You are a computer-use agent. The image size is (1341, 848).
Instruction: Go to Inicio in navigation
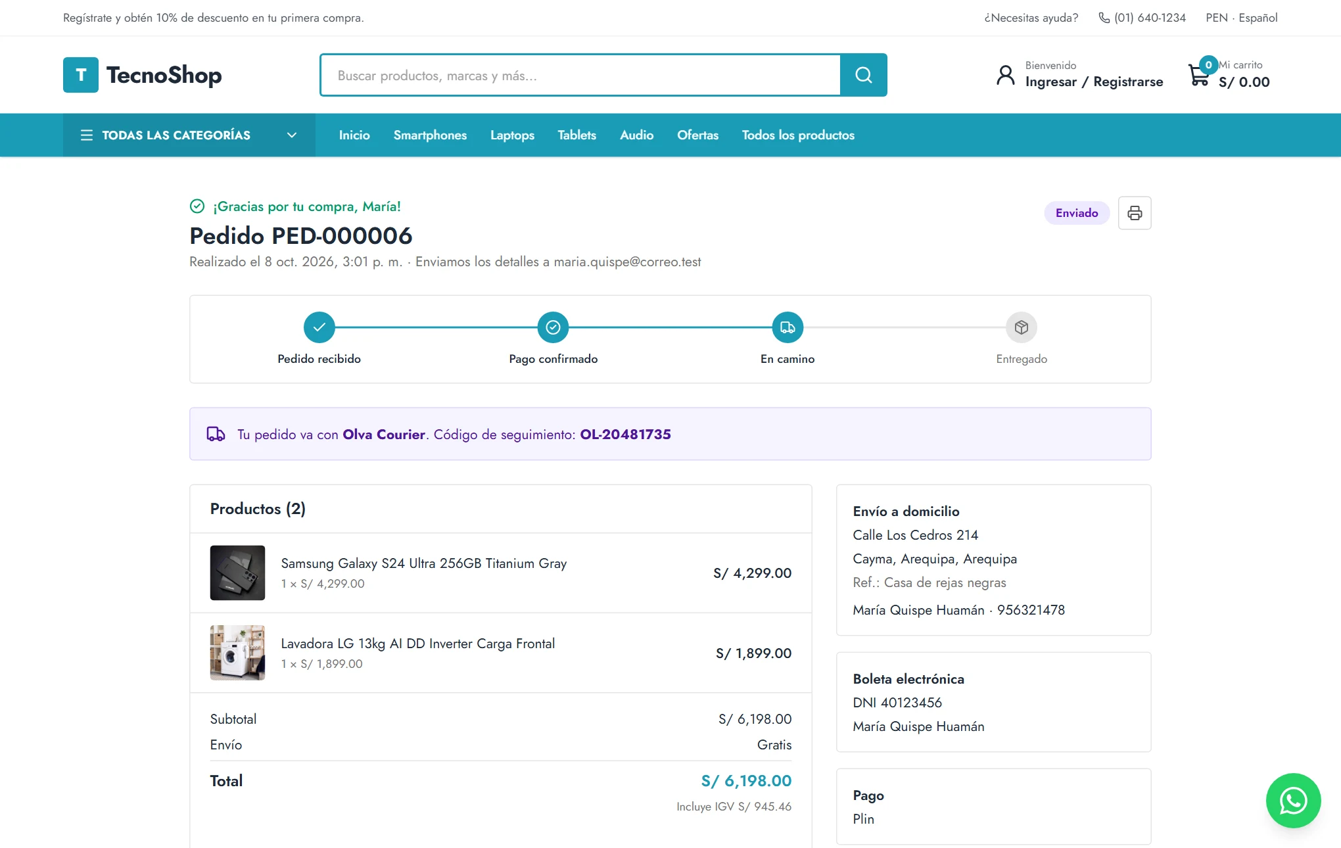[354, 135]
